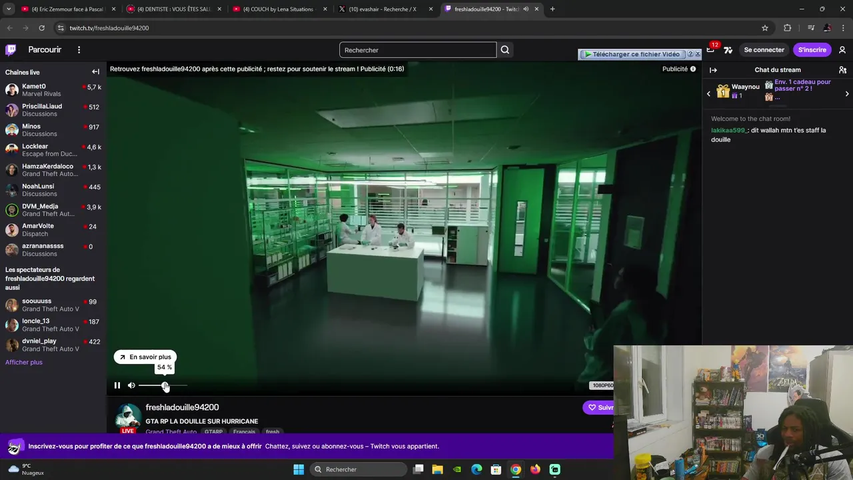This screenshot has width=853, height=480.
Task: Click the Se connecter button
Action: [x=764, y=50]
